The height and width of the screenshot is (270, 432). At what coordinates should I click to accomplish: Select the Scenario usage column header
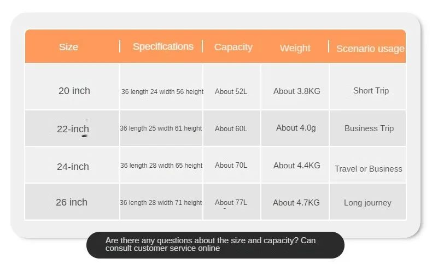click(x=370, y=49)
